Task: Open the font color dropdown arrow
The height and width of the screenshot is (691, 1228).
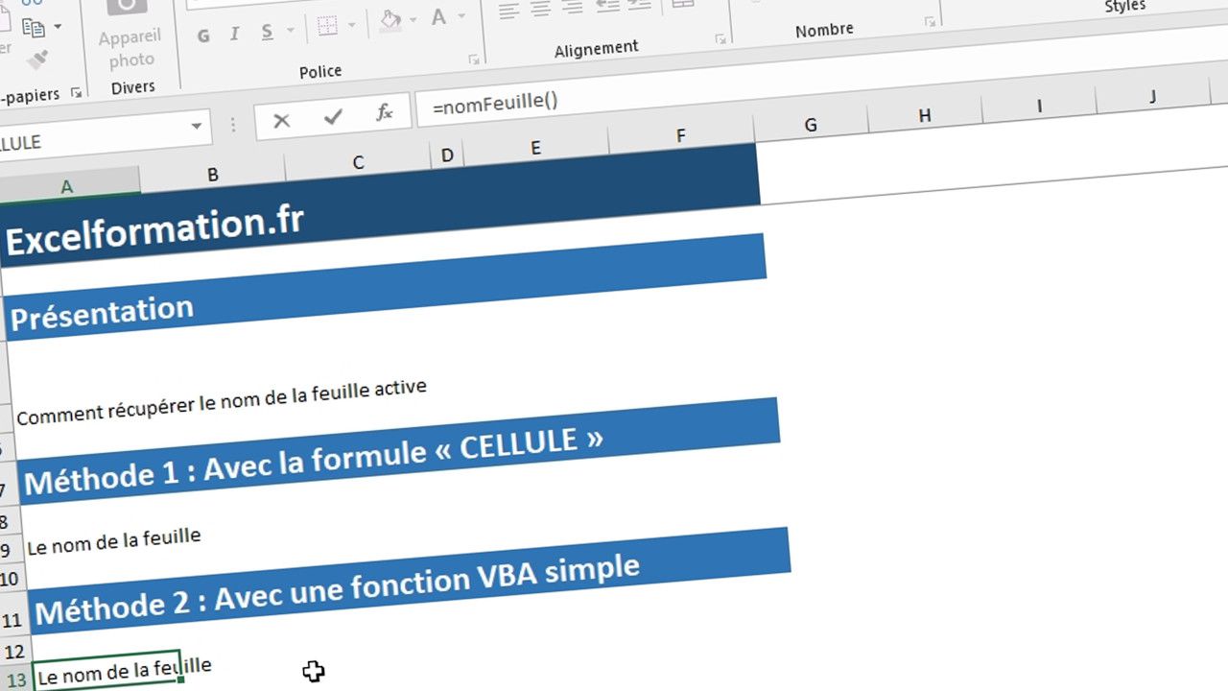Action: coord(463,16)
